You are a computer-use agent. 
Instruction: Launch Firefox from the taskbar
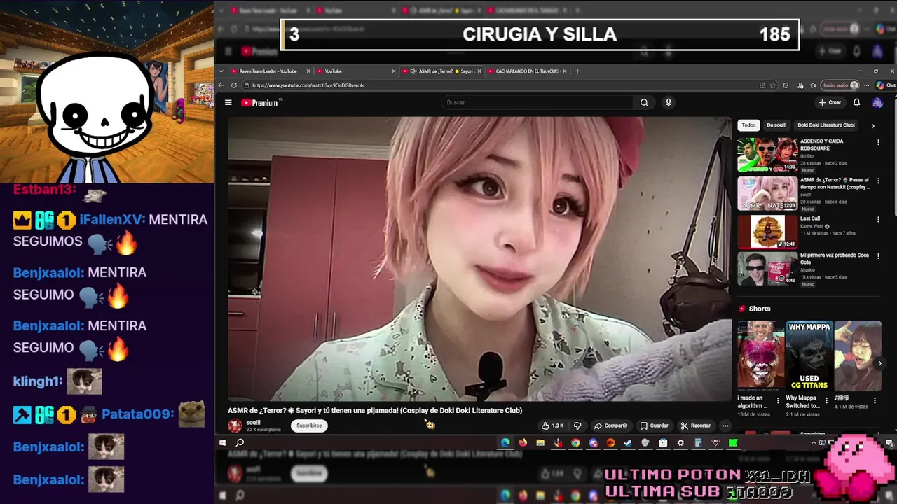pos(523,442)
